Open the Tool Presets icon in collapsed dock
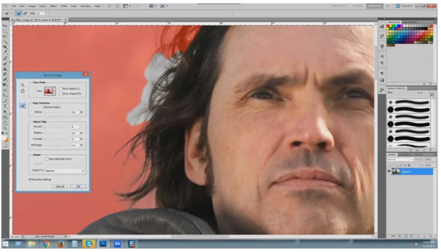The width and height of the screenshot is (441, 252). pyautogui.click(x=382, y=90)
